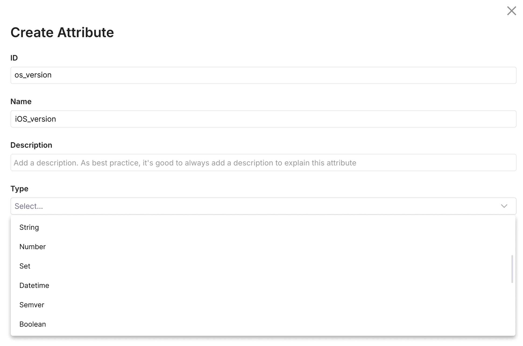Click the Name field label
The image size is (523, 346).
pyautogui.click(x=21, y=101)
